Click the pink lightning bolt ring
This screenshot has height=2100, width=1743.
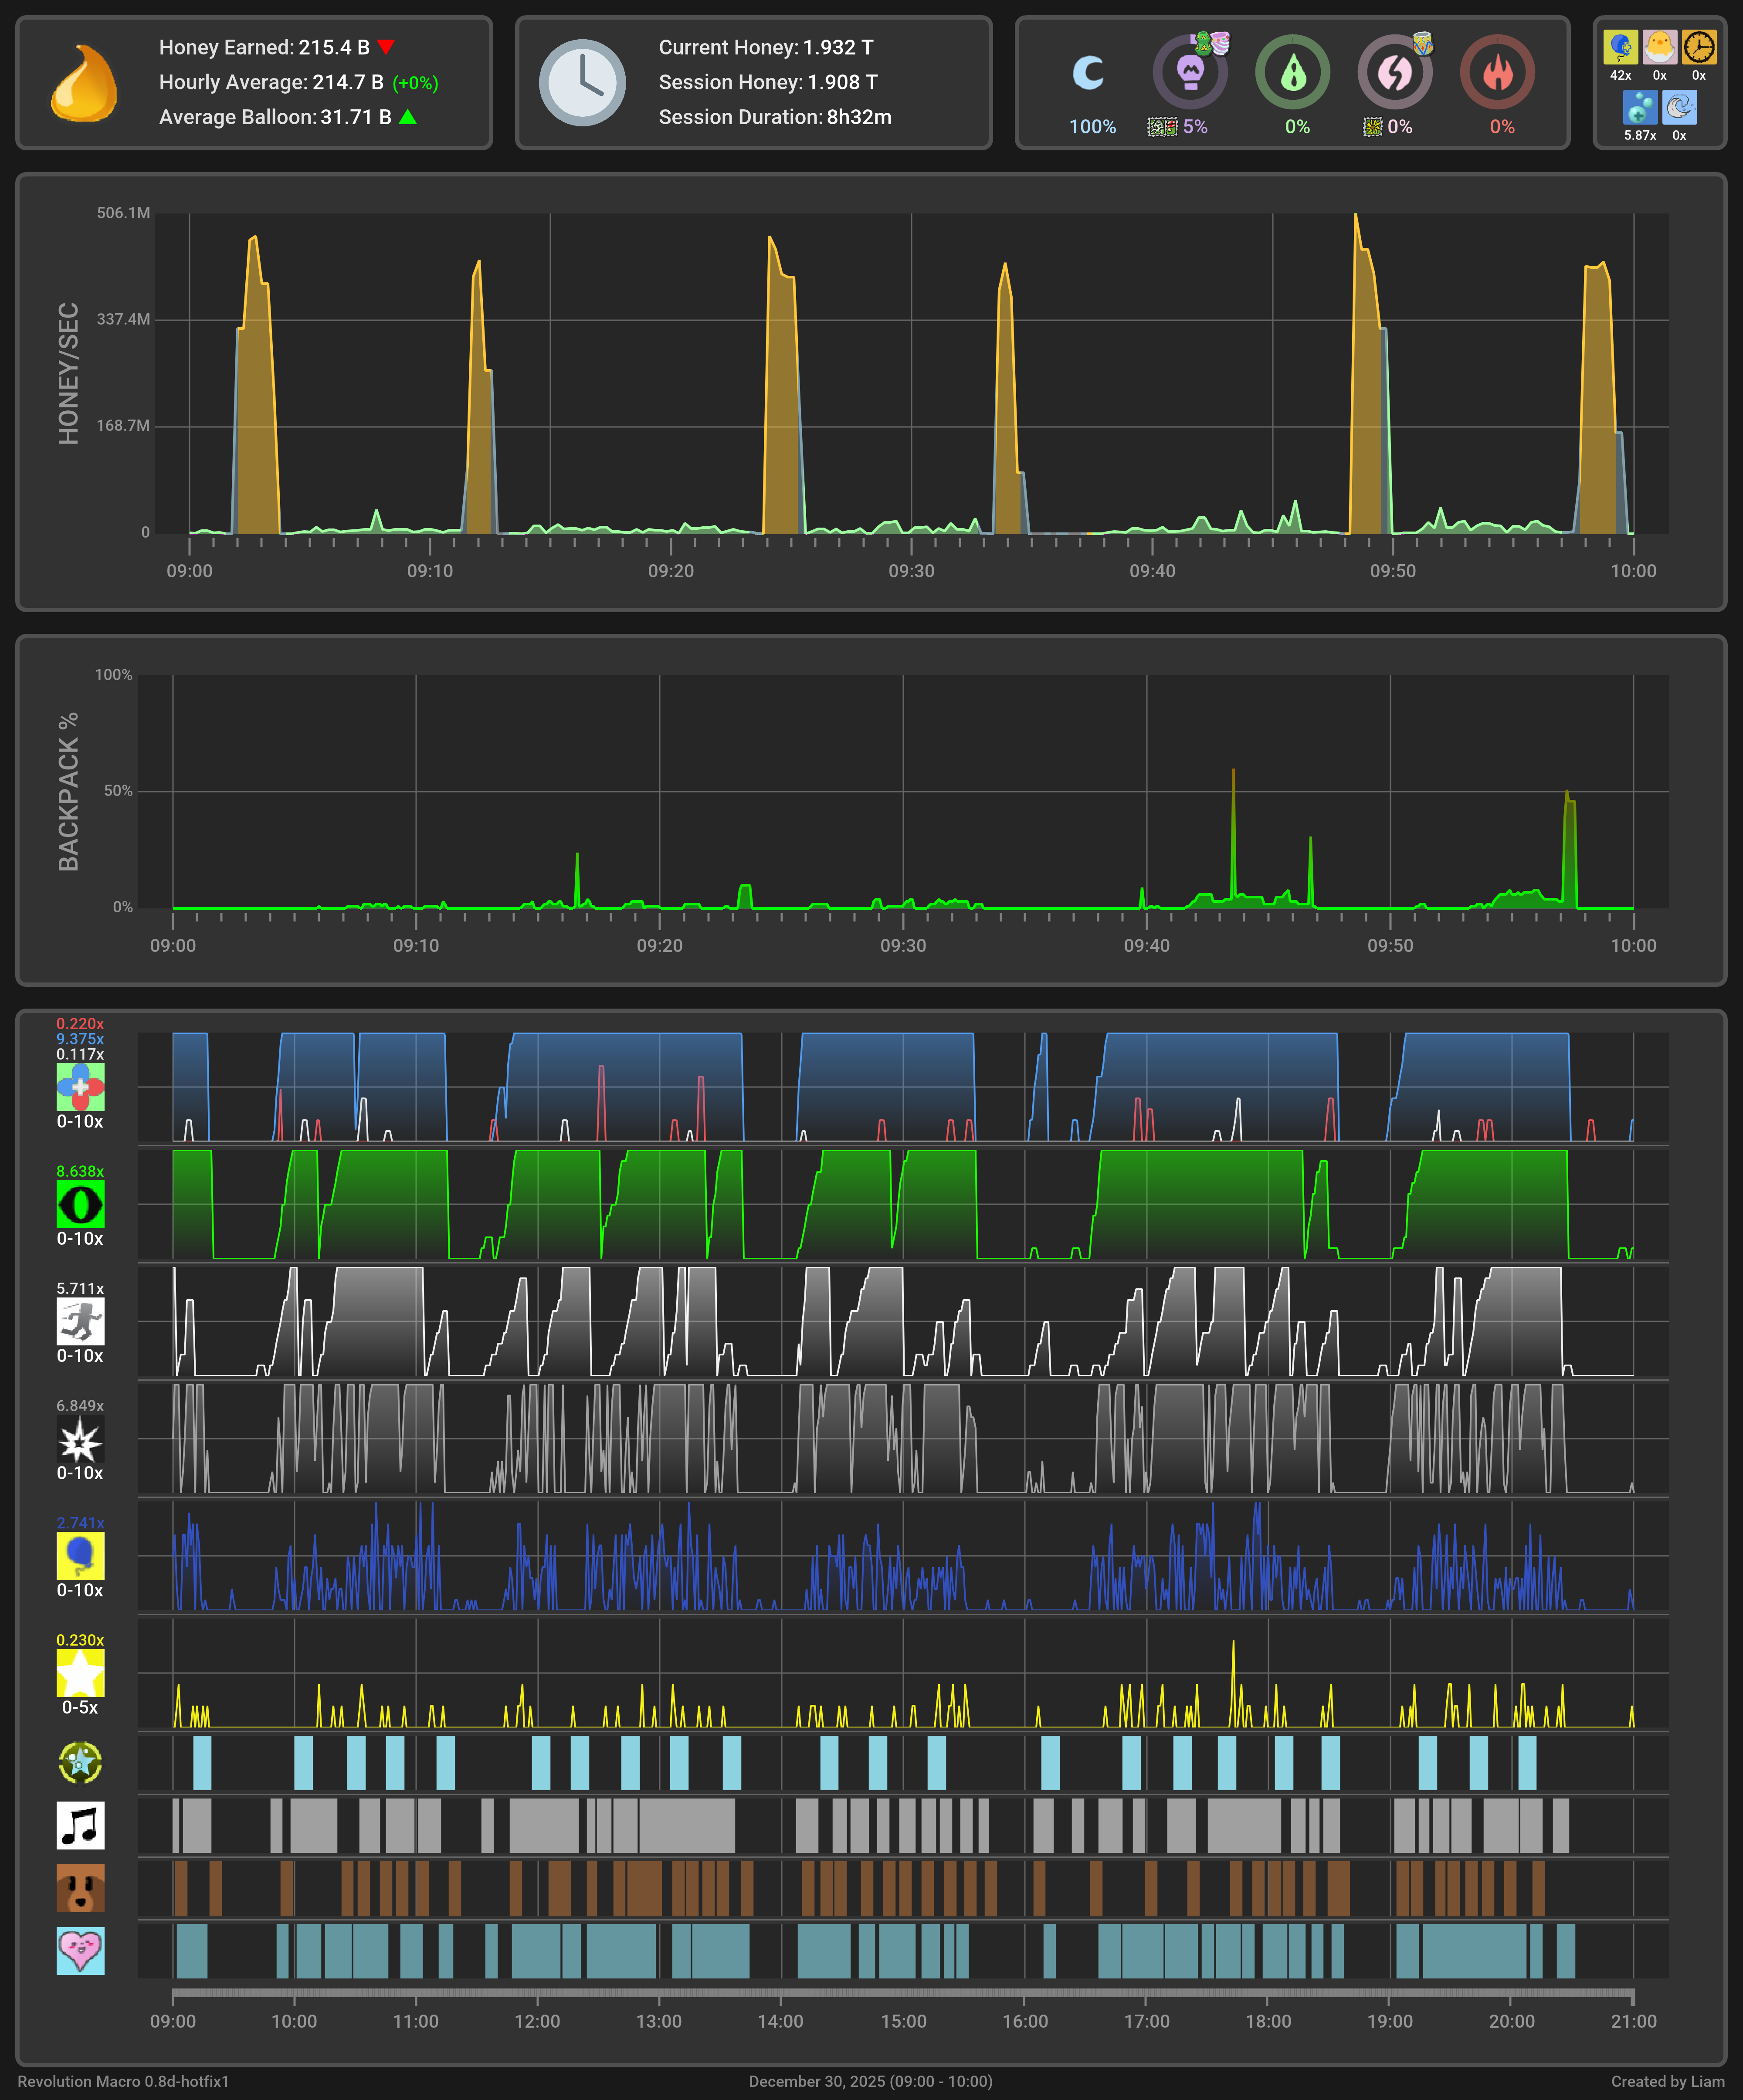coord(1394,72)
